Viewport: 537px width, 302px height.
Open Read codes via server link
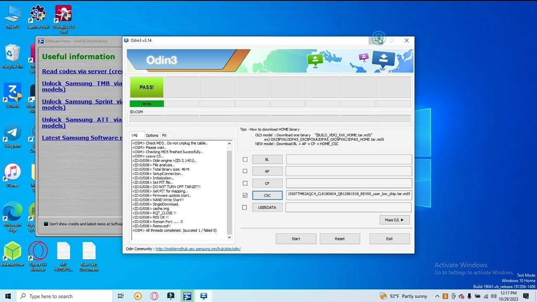point(82,71)
